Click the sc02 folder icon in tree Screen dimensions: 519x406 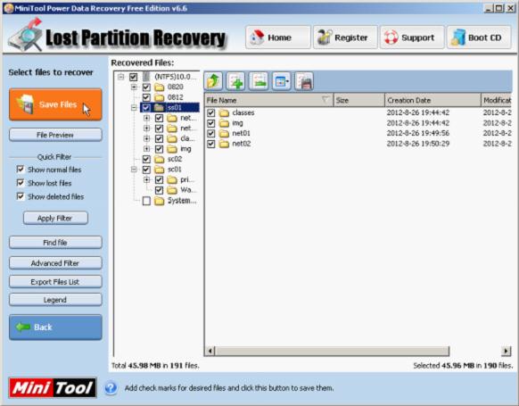[160, 160]
